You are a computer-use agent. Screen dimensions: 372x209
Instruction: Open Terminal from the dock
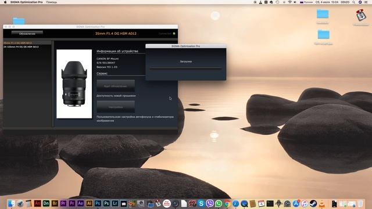(270, 203)
